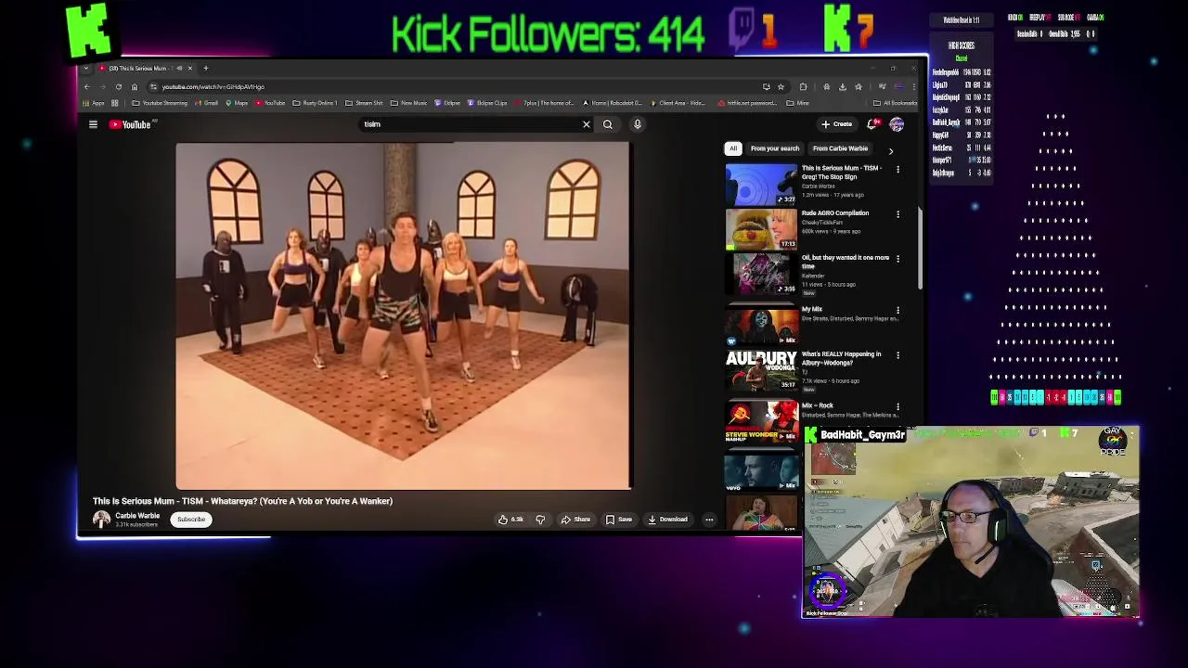Bookmark this page with the star

pos(781,87)
